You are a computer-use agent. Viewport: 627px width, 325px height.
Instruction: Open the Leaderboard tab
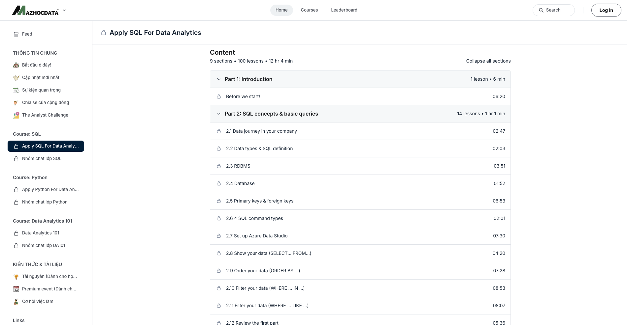(344, 10)
